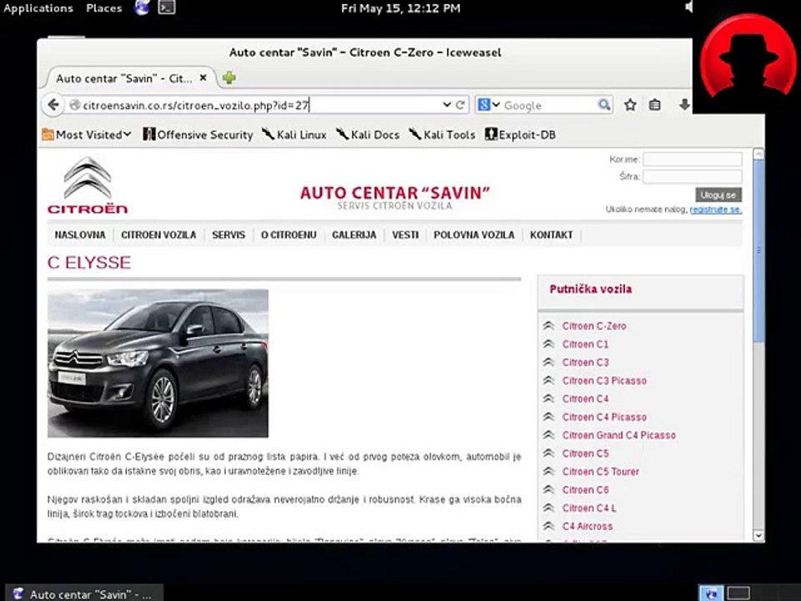Open Citroen C3 Picasso sidebar link
This screenshot has height=601, width=801.
604,381
